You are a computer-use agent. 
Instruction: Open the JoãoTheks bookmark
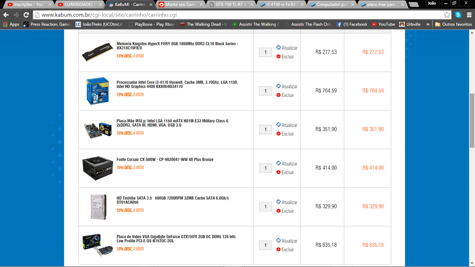pyautogui.click(x=99, y=24)
